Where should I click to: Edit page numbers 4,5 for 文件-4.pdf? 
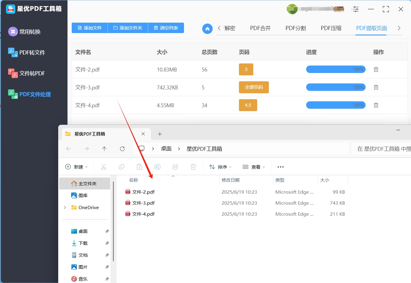248,105
